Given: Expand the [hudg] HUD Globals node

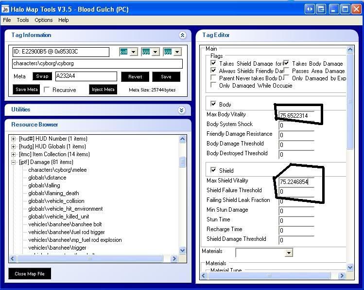Looking at the screenshot, I should (x=14, y=146).
